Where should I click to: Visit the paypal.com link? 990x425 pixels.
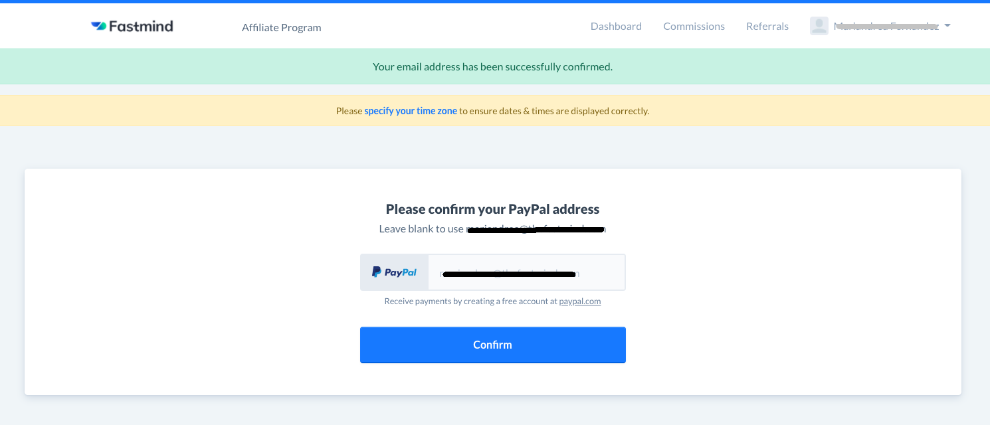580,301
